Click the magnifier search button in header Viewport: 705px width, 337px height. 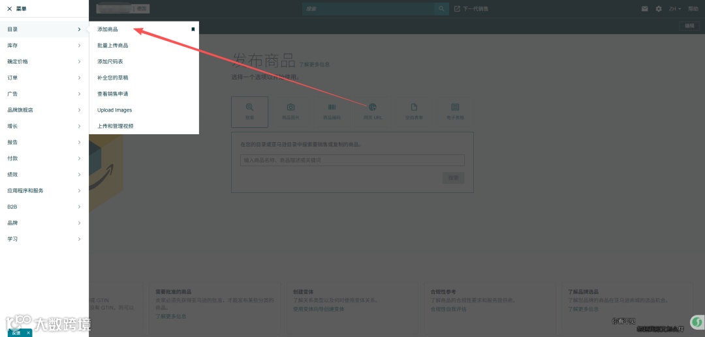pos(441,8)
